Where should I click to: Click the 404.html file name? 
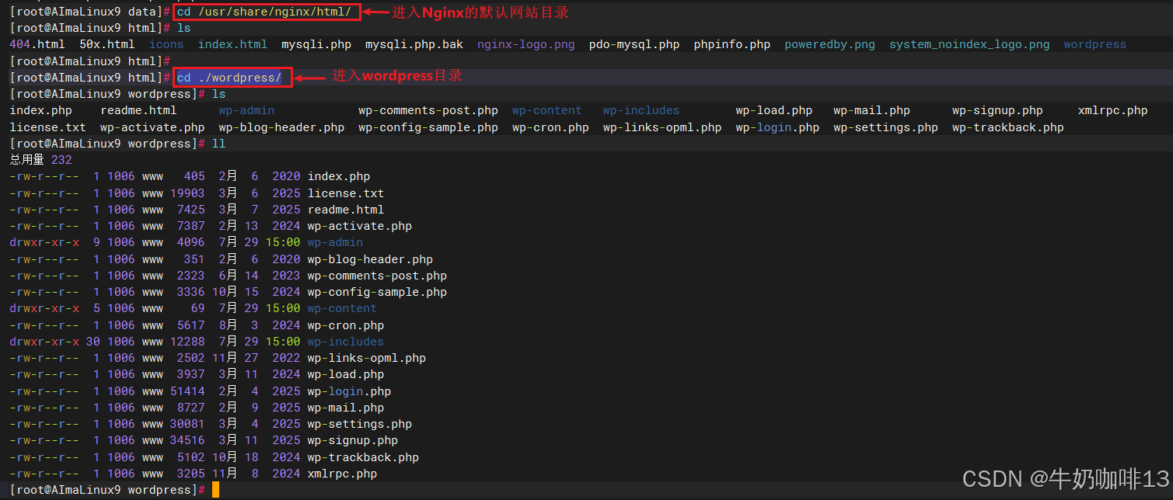[37, 44]
